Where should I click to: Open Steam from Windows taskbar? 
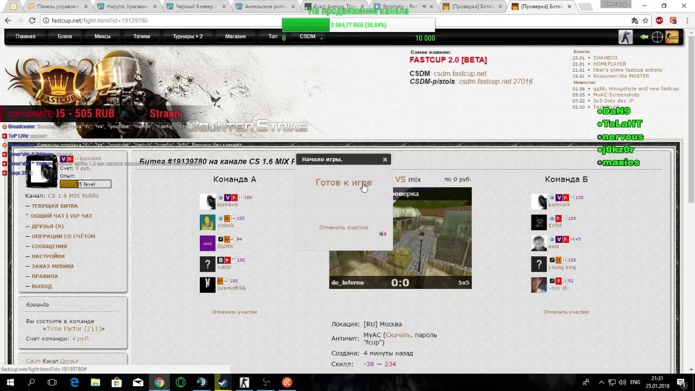223,382
